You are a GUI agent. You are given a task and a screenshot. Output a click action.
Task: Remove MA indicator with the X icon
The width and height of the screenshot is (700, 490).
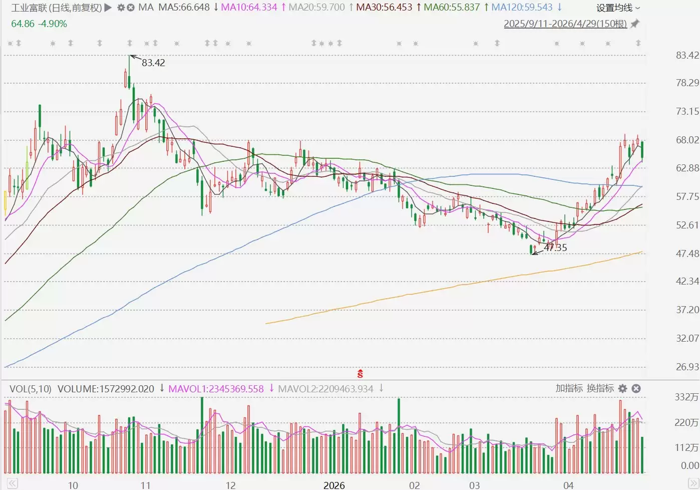(x=131, y=8)
